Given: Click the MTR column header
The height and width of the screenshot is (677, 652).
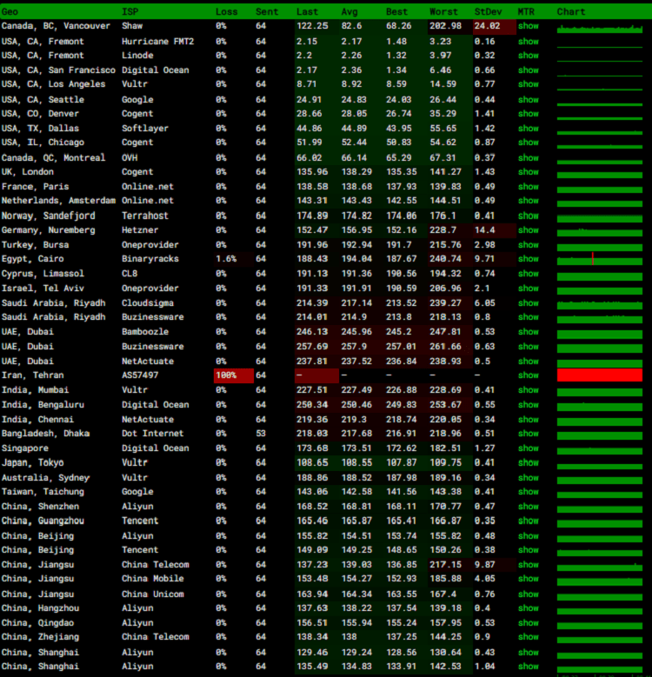Looking at the screenshot, I should (526, 11).
